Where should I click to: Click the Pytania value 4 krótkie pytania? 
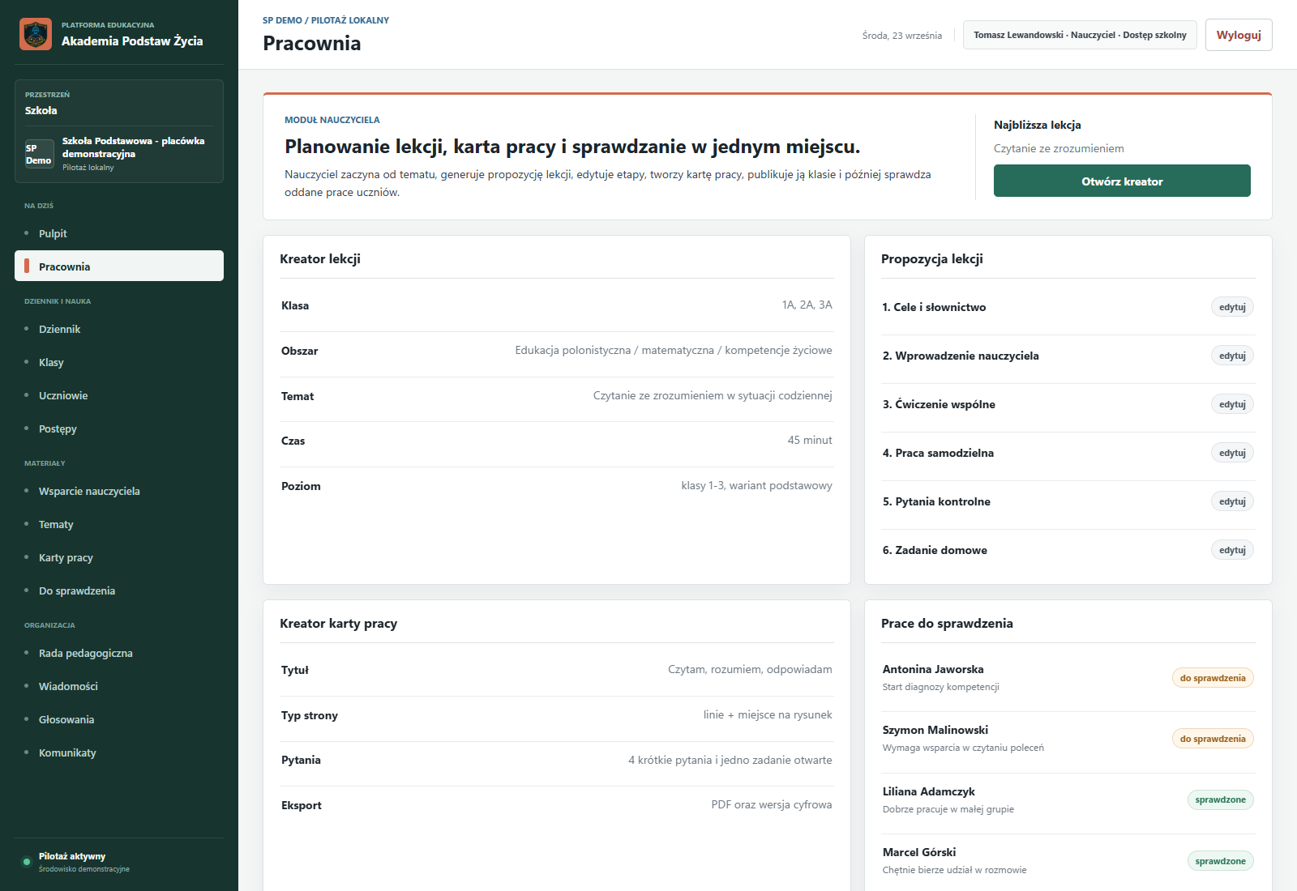730,760
